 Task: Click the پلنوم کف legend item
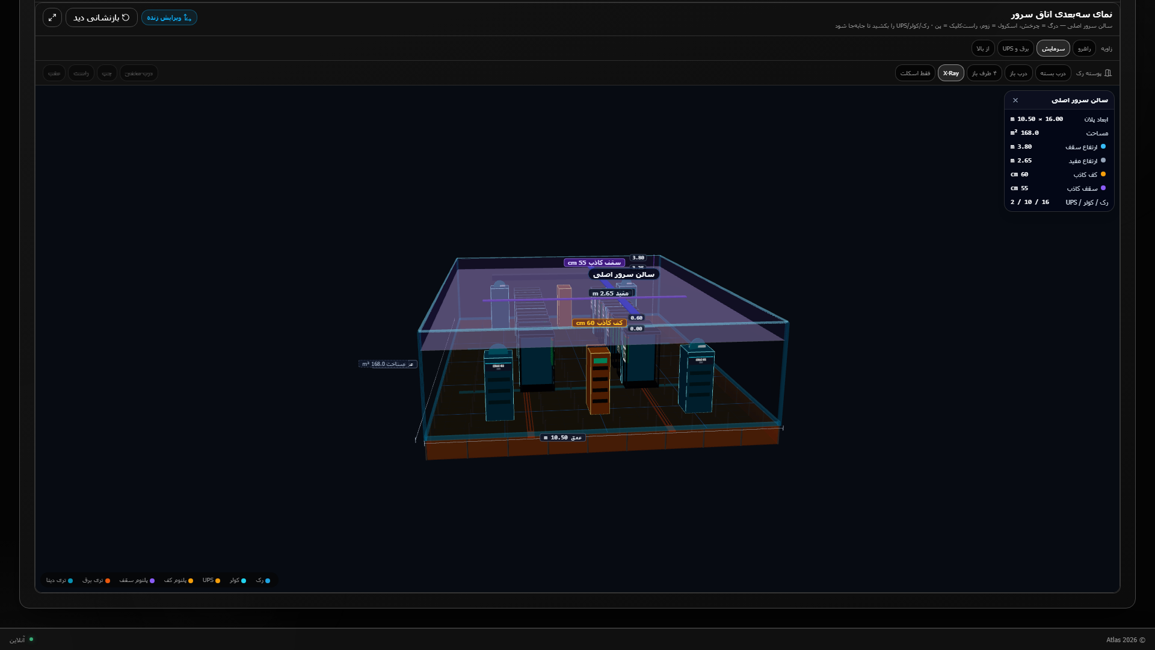(179, 580)
